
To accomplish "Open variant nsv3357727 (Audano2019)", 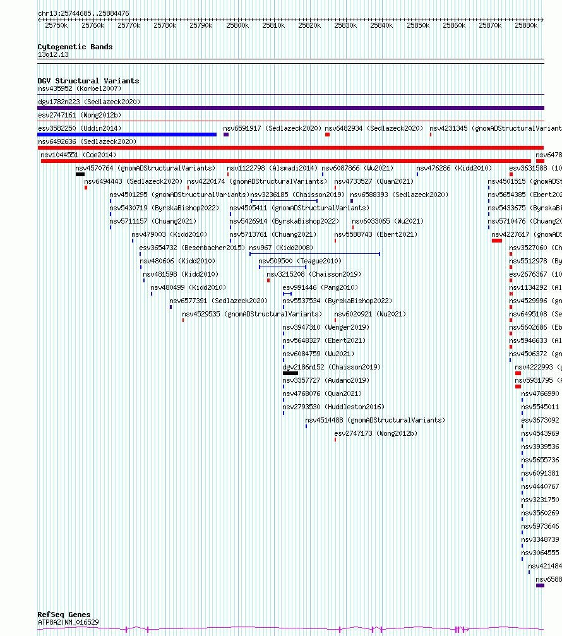I will click(x=326, y=380).
